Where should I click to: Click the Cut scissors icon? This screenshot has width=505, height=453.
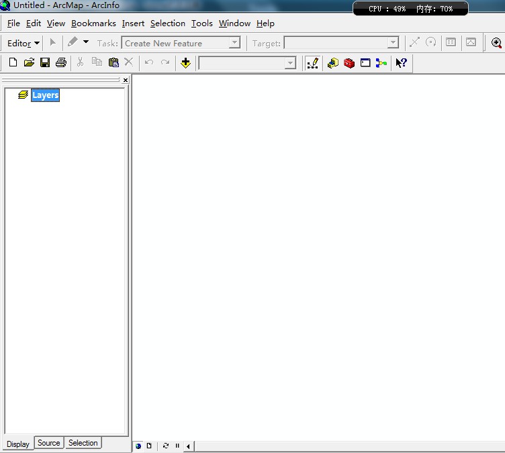point(80,62)
